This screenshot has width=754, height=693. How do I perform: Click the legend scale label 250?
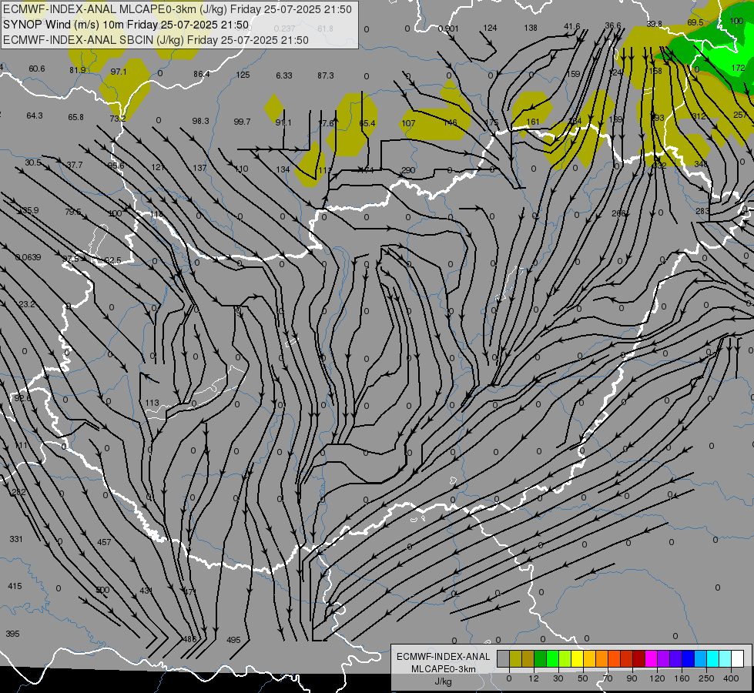[x=706, y=678]
